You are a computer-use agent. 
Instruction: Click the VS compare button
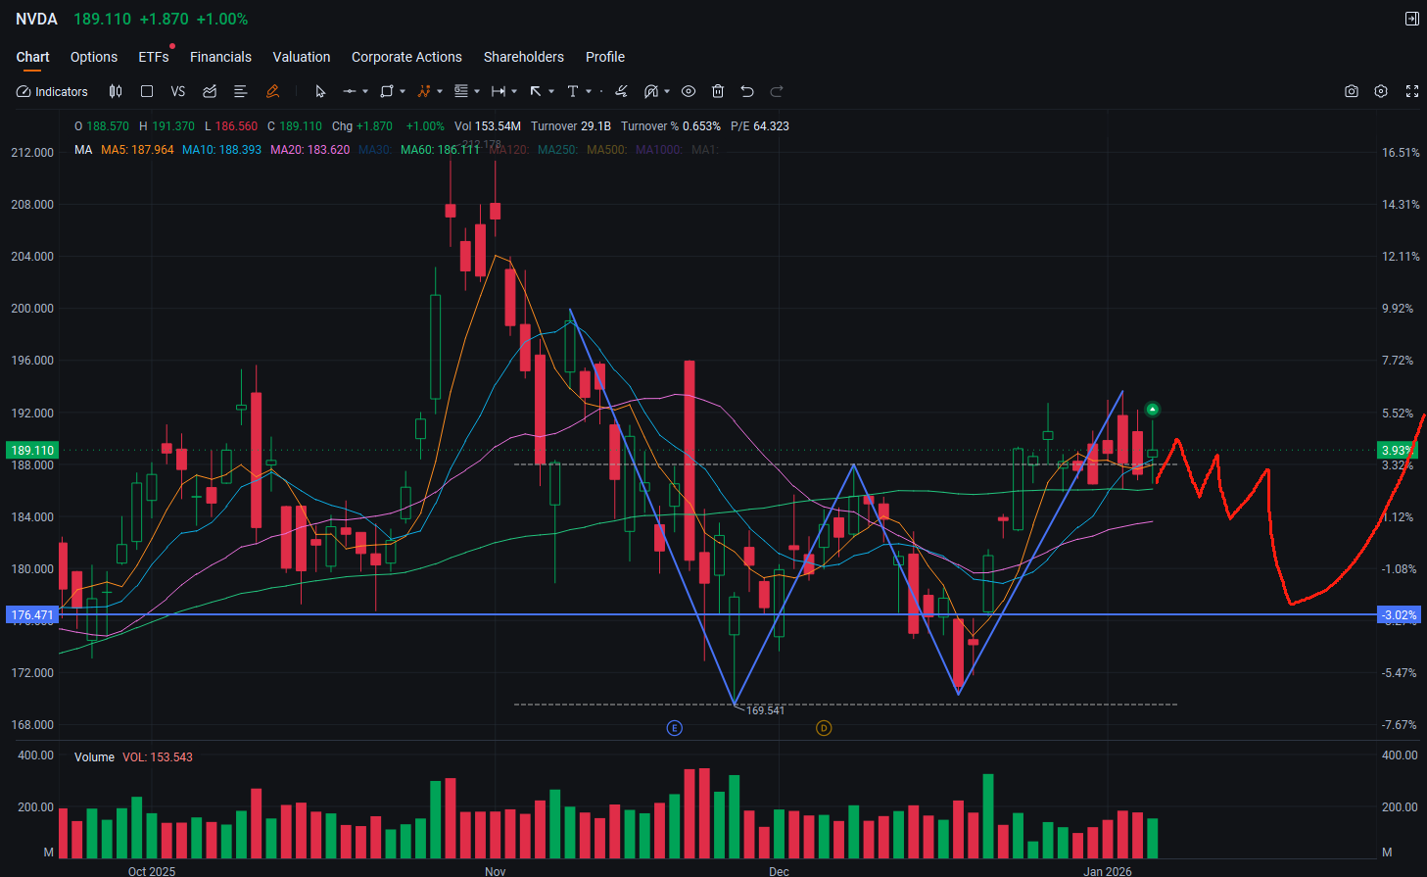[x=177, y=91]
